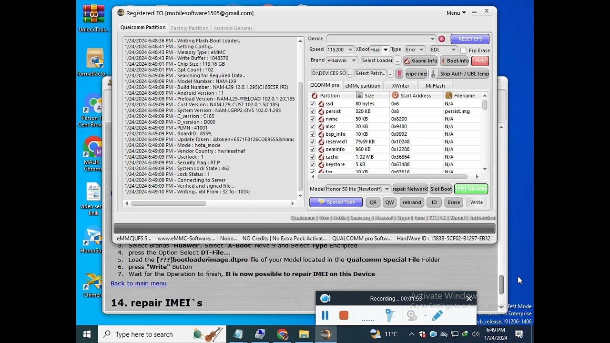This screenshot has width=610, height=343.
Task: Uncheck the reserved1 partition checkbox
Action: pos(313,141)
